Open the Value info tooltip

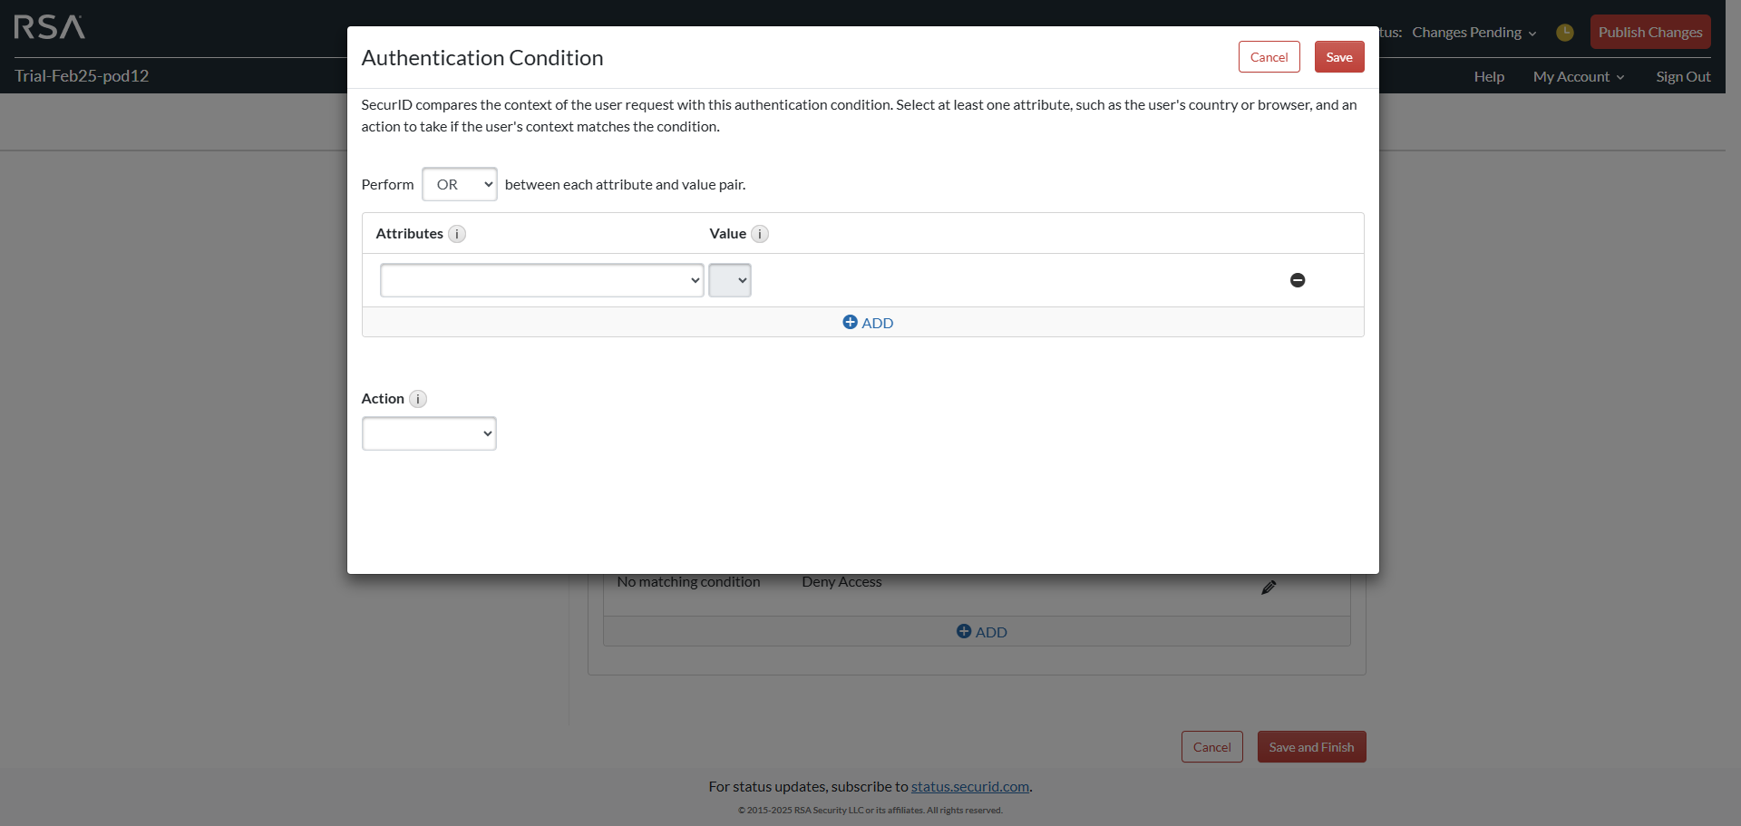760,234
